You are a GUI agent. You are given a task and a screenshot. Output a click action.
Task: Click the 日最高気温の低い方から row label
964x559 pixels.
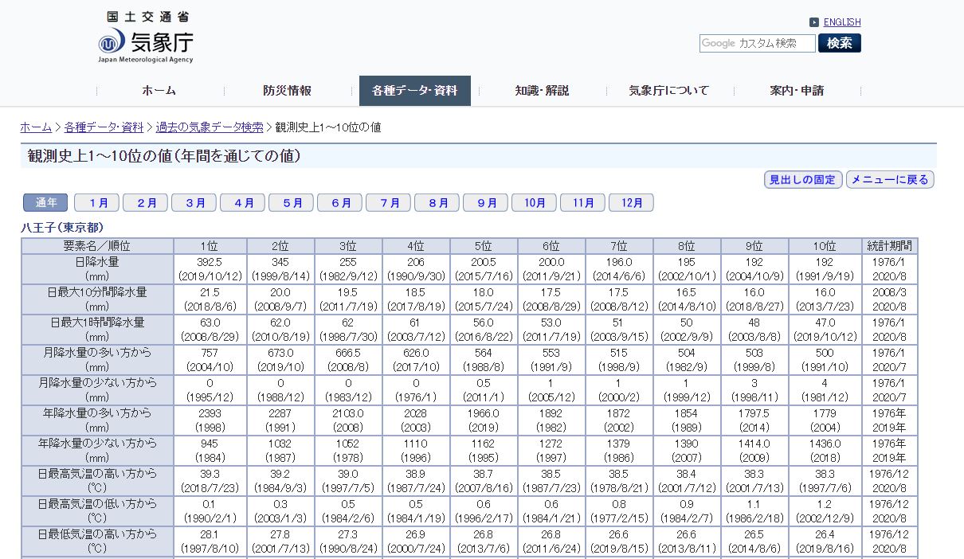(x=97, y=511)
